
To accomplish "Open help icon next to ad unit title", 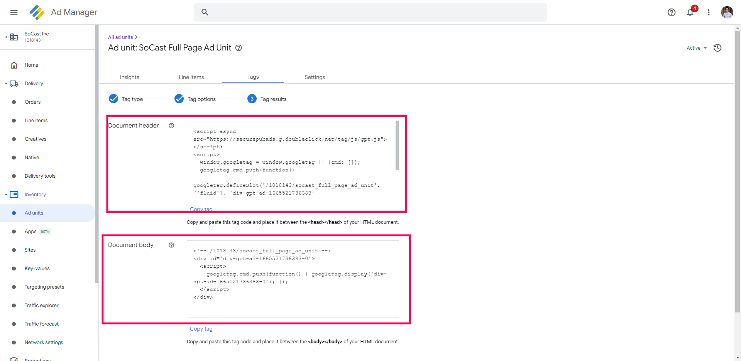I will click(x=239, y=48).
